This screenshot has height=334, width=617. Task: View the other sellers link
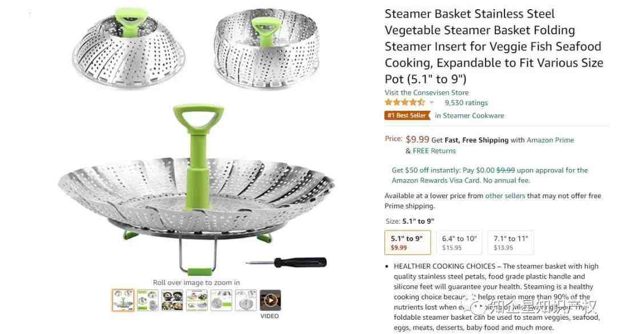click(505, 195)
